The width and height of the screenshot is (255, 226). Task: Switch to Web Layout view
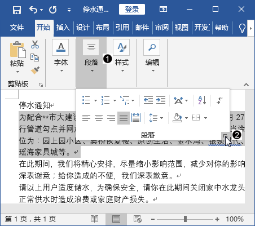tap(138, 219)
